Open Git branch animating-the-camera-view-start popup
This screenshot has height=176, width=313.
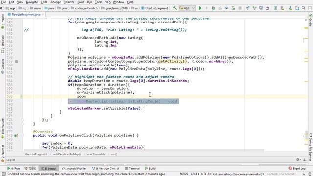[x=239, y=174]
